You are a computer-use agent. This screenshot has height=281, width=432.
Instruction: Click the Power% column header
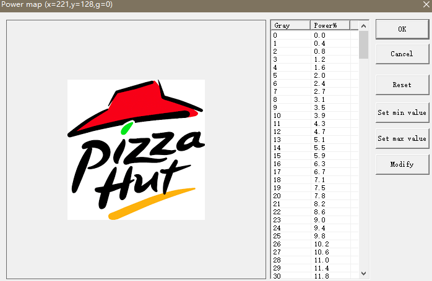pyautogui.click(x=330, y=25)
